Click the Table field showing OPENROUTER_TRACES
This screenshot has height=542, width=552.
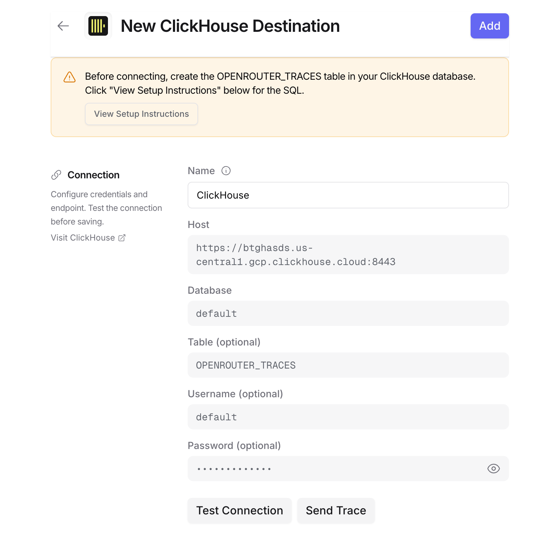click(348, 365)
